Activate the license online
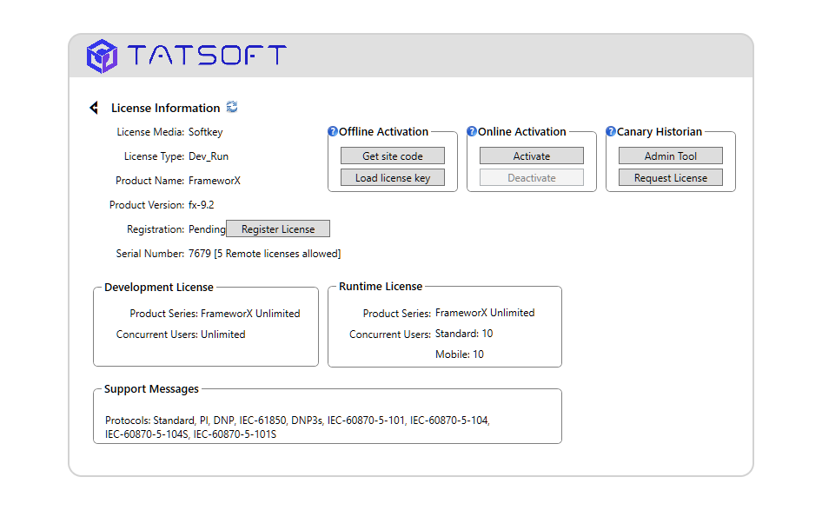 (532, 156)
